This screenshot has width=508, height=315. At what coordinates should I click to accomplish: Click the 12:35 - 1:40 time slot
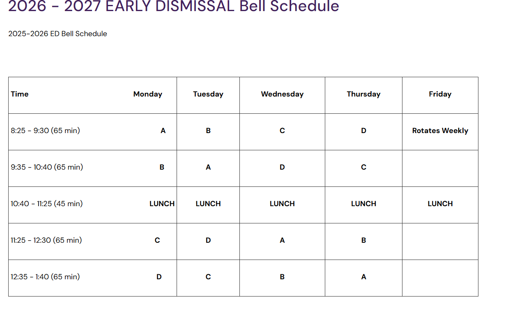[45, 277]
